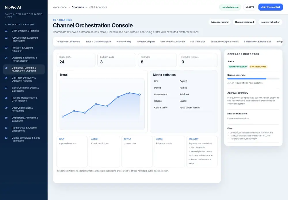Click Causal claim False unless tested row

tap(184, 107)
